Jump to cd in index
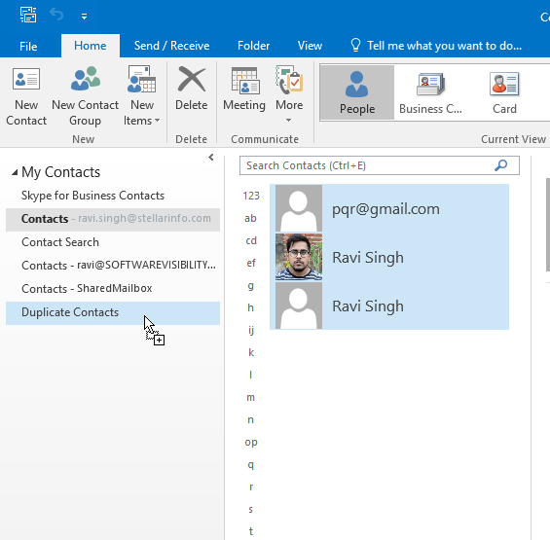Screen dimensions: 550x540 click(251, 240)
